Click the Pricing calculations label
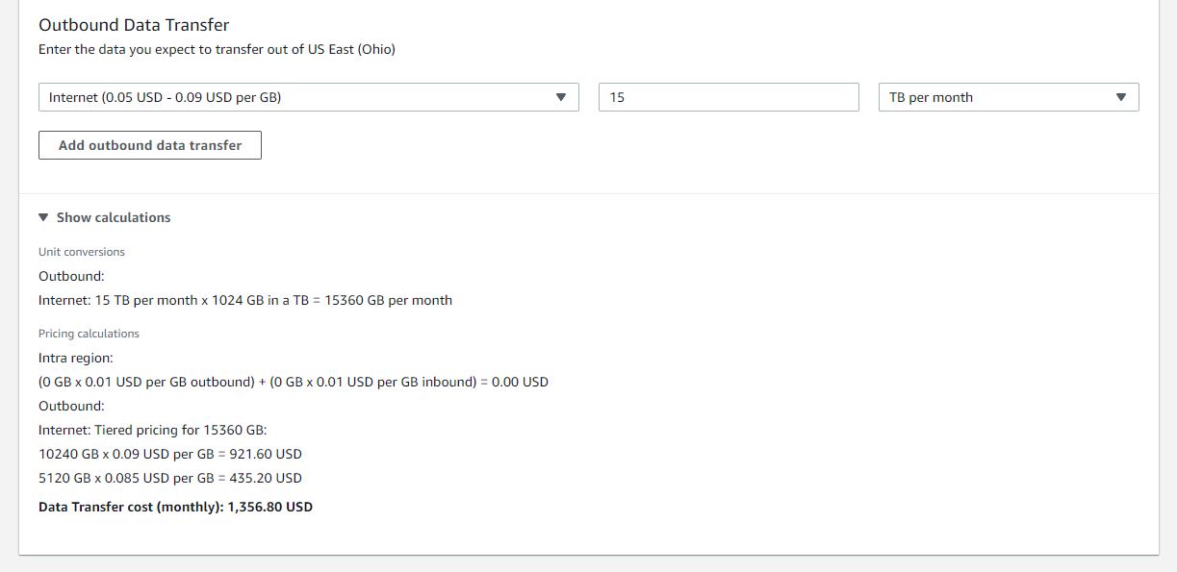The height and width of the screenshot is (572, 1177). 89,334
